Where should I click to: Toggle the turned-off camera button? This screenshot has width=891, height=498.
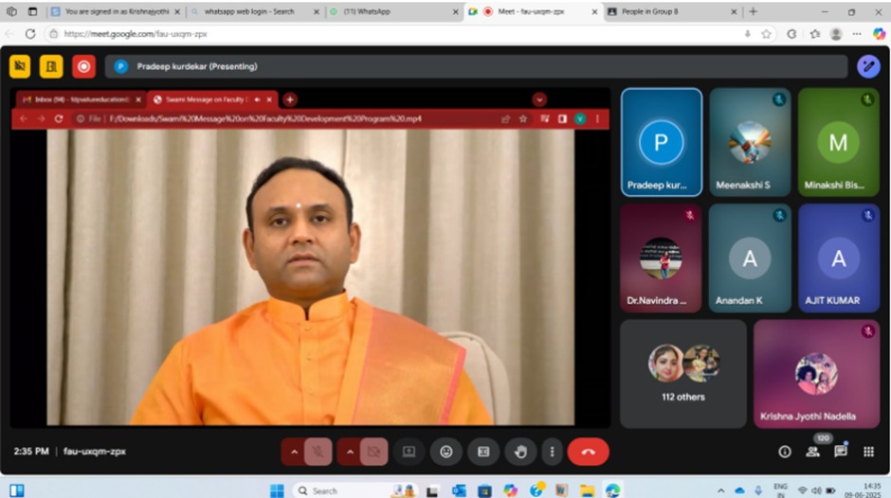[x=373, y=452]
